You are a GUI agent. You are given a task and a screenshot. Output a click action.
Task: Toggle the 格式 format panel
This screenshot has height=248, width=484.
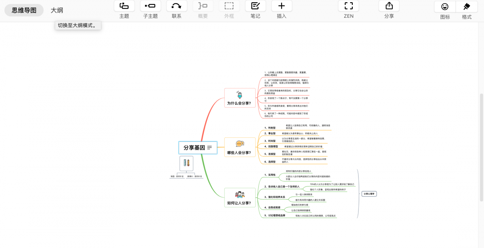click(467, 7)
